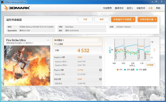Click the resize icon beside Fire Strike Ultra
Image resolution: width=166 pixels, height=102 pixels.
[48, 40]
